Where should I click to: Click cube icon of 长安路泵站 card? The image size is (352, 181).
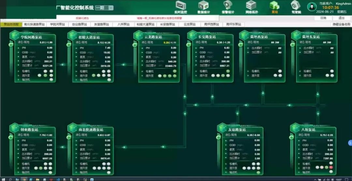(192, 36)
